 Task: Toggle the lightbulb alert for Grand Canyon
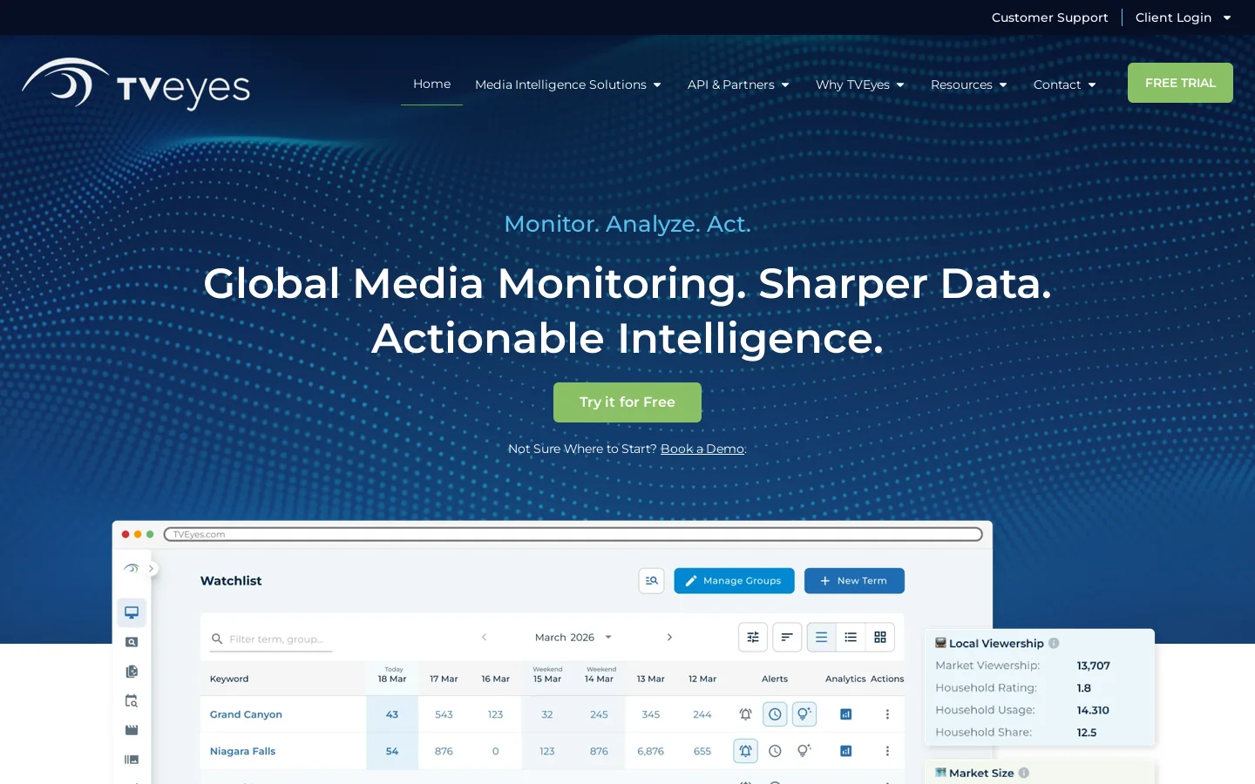(x=804, y=714)
